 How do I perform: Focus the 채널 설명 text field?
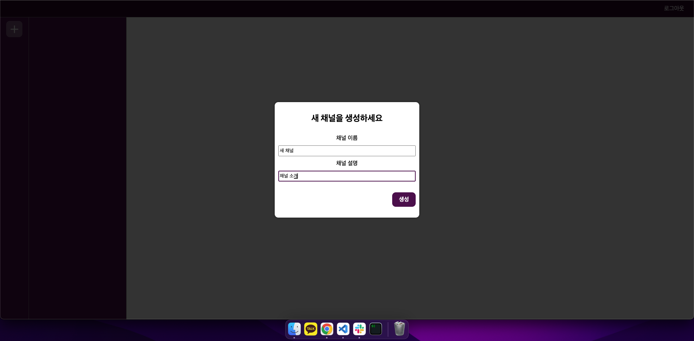point(347,176)
